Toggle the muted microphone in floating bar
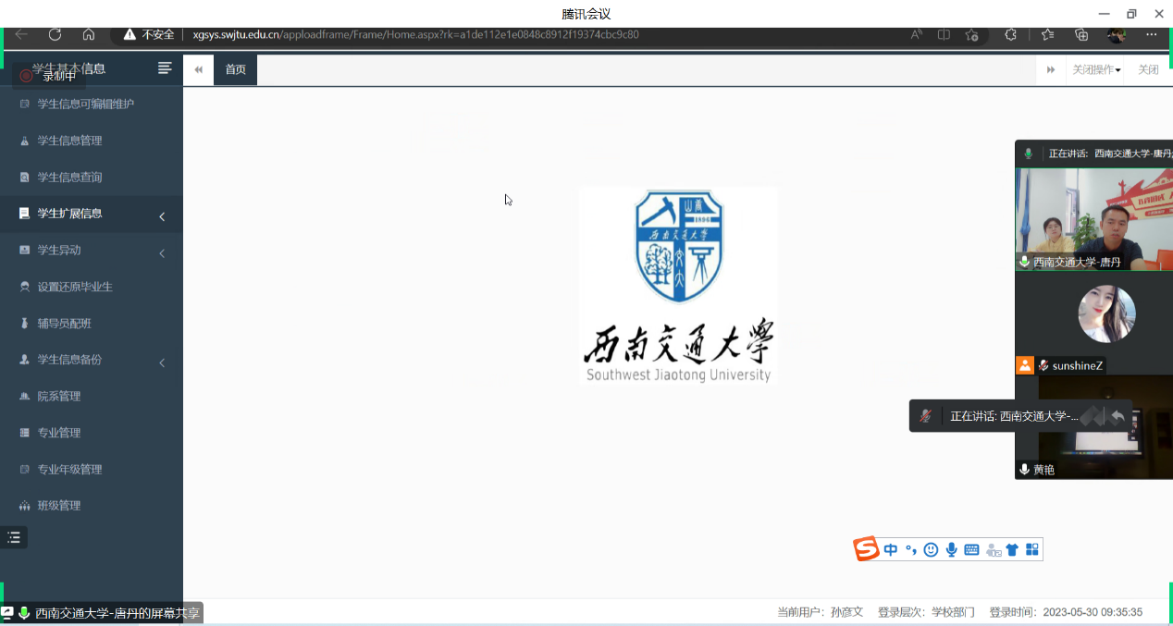This screenshot has height=626, width=1173. click(x=925, y=417)
